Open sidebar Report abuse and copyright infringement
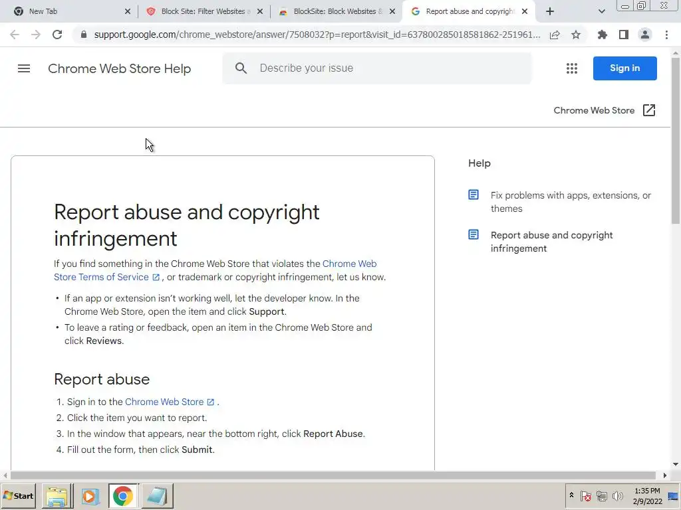This screenshot has height=510, width=681. [x=551, y=242]
